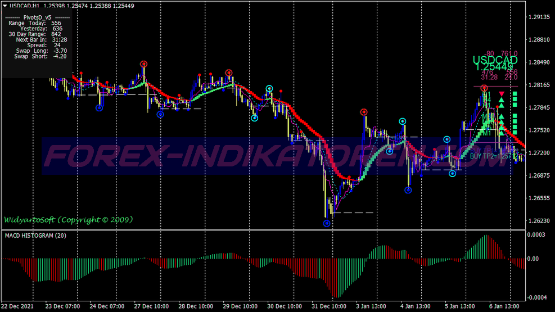Click the PivotsD_v5 panel header
This screenshot has height=312, width=555.
point(37,17)
